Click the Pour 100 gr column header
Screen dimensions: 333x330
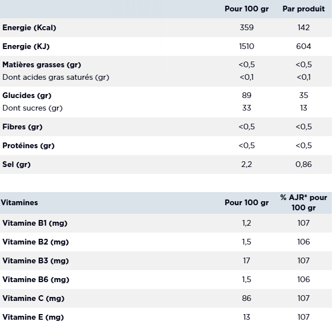click(x=246, y=9)
